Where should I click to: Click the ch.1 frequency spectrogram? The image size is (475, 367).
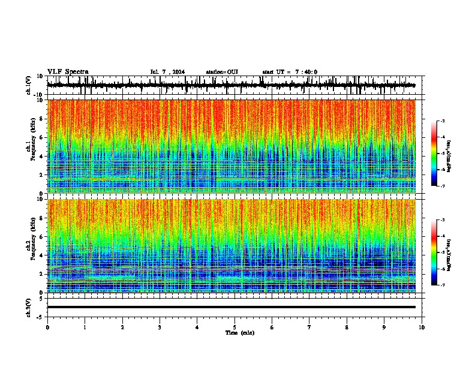(x=232, y=146)
